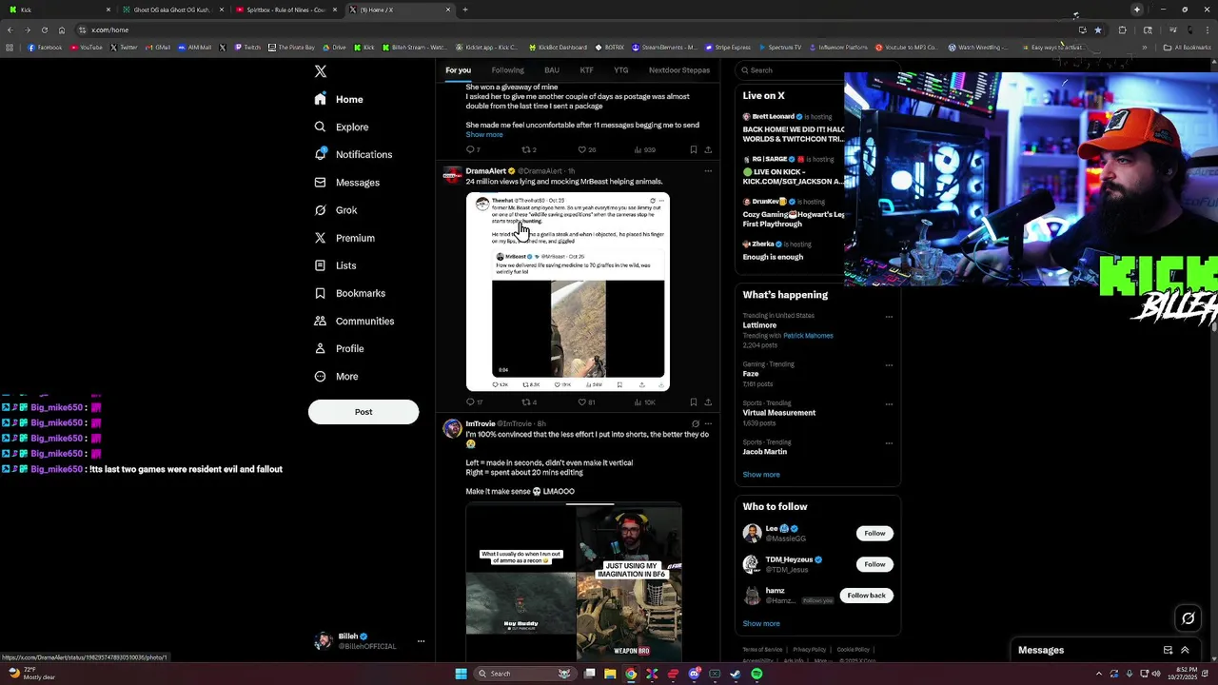
Task: Follow TDM_Heyzeus
Action: [x=874, y=564]
